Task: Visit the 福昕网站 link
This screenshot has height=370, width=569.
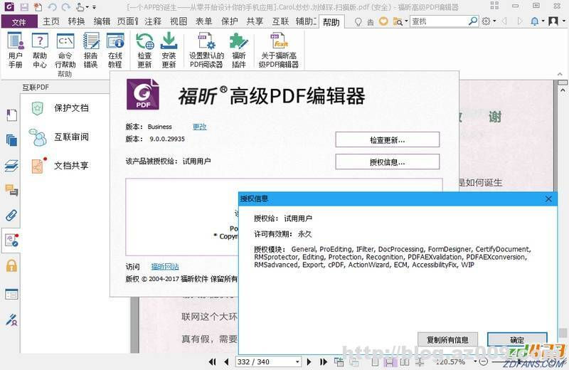Action: [x=165, y=267]
